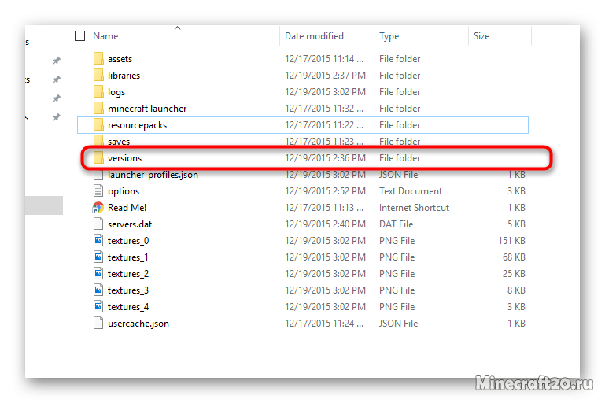Sort files by Size column header
Viewport: 605px width, 403px height.
pos(481,36)
